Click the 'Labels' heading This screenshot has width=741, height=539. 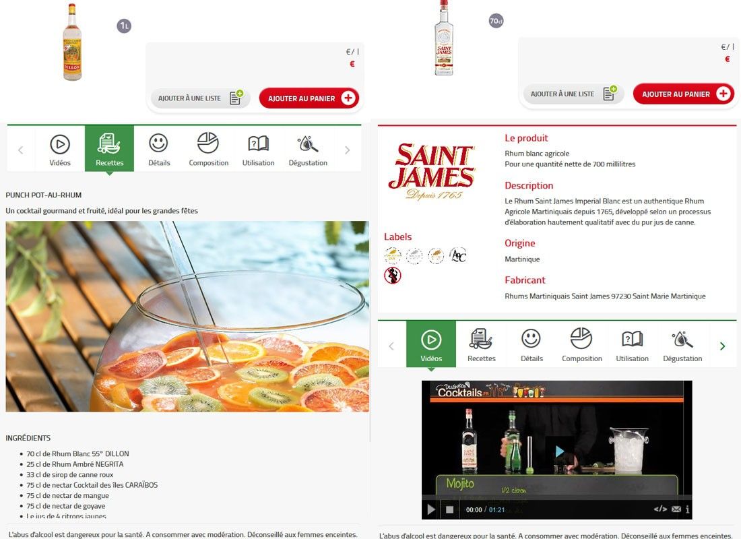[x=397, y=237]
